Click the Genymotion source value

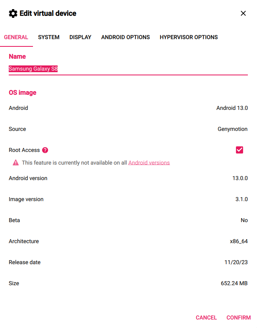pos(232,129)
